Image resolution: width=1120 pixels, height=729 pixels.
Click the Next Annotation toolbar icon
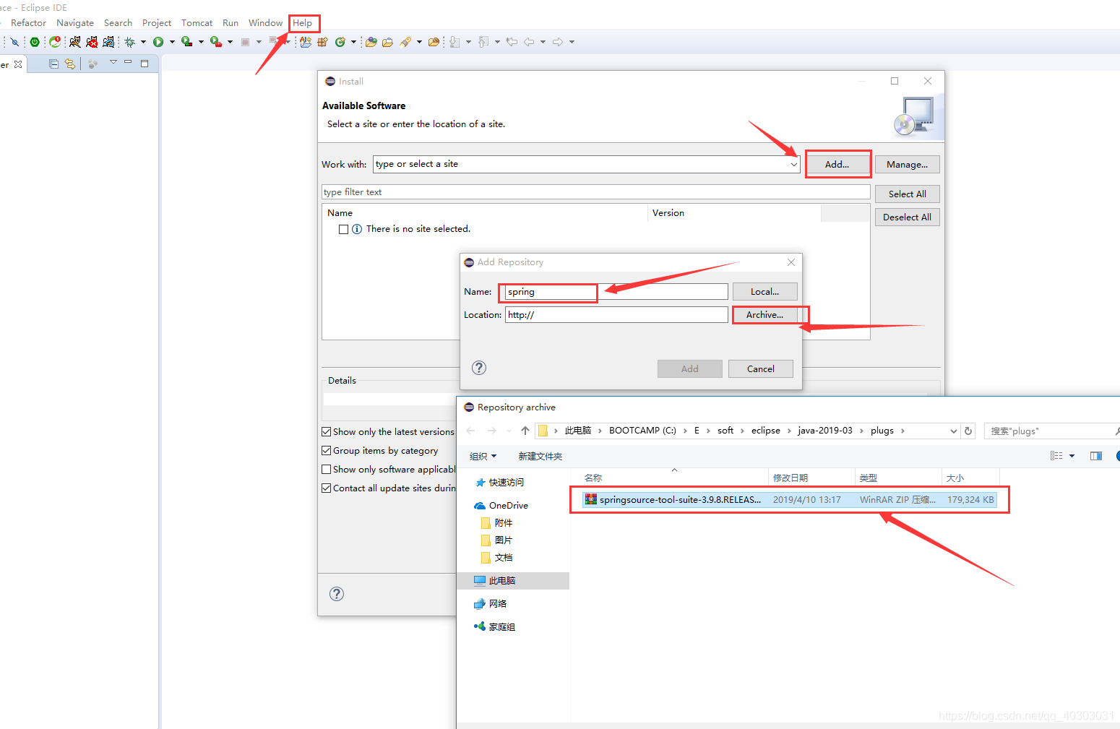point(455,42)
